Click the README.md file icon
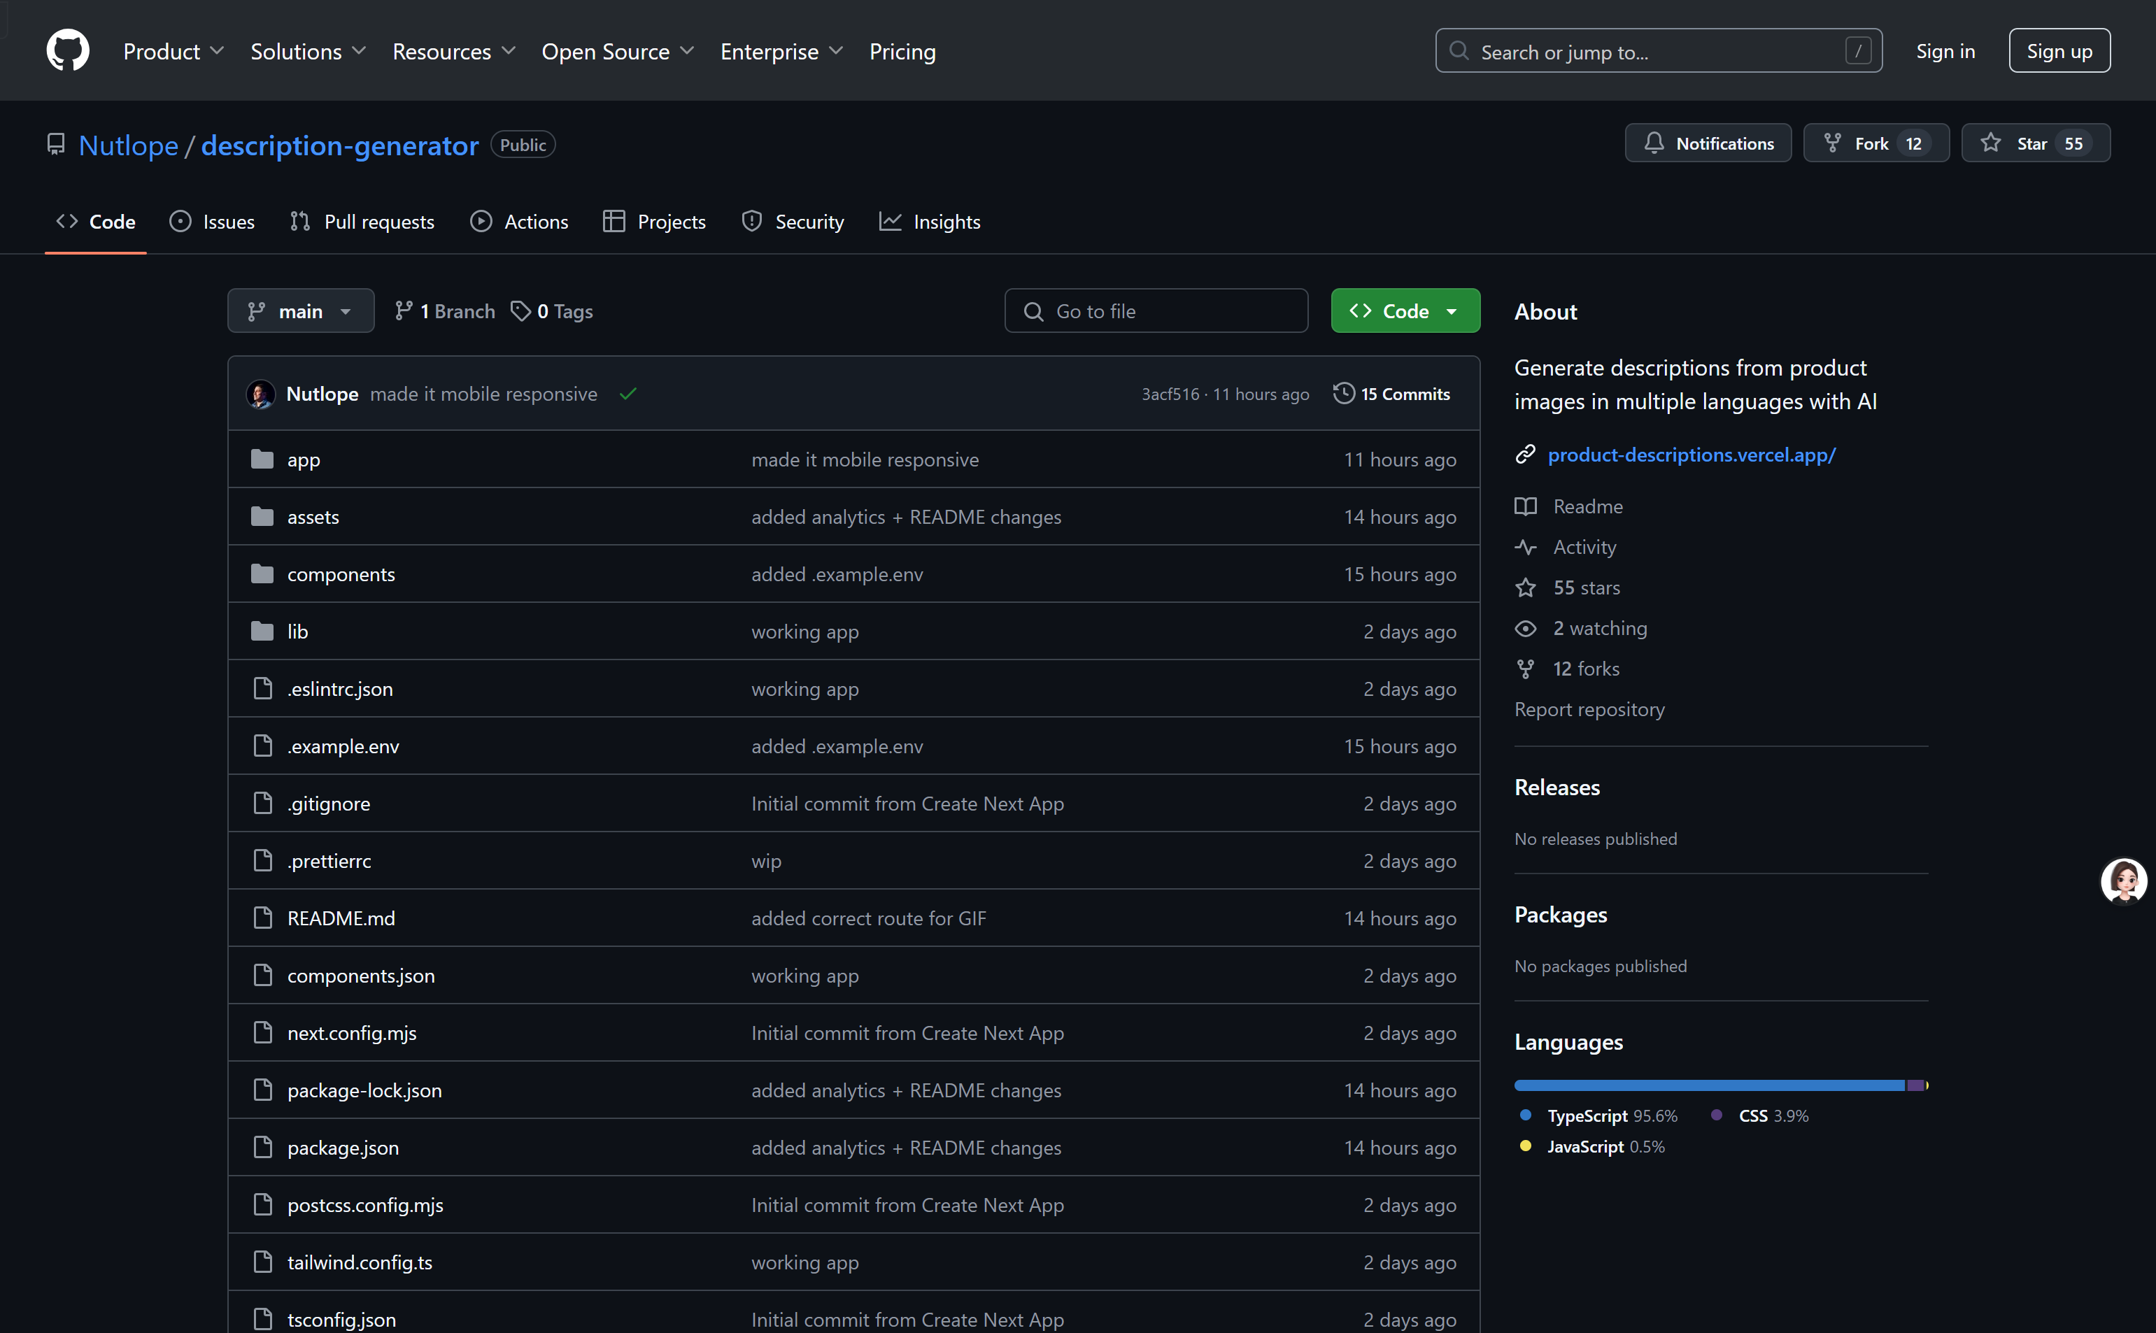This screenshot has width=2156, height=1333. click(x=262, y=918)
